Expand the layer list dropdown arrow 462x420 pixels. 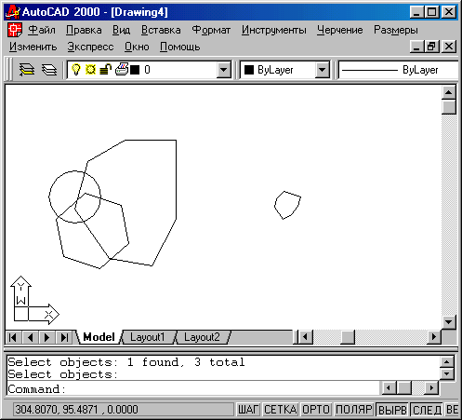pyautogui.click(x=223, y=70)
